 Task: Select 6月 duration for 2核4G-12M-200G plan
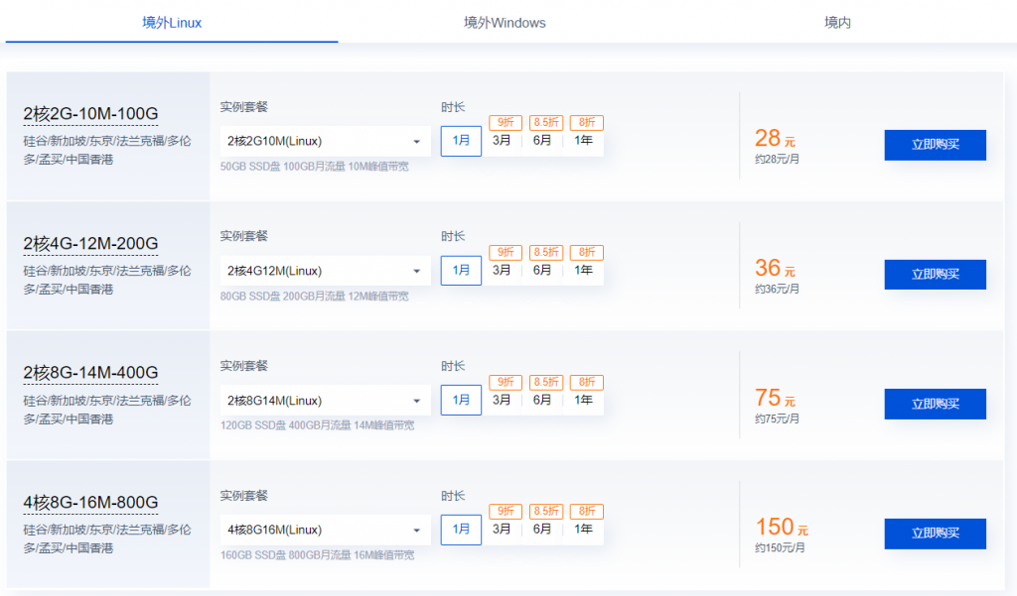(542, 270)
